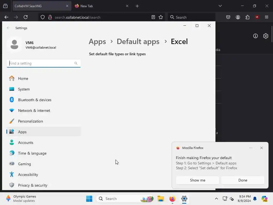Click the Firefox Search box
Viewport: 273px width, 205px height.
click(x=191, y=17)
